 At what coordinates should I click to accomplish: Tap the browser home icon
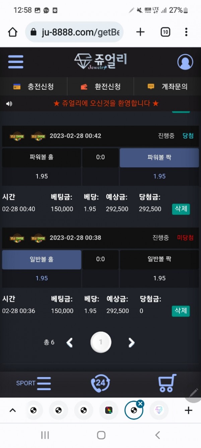13,32
